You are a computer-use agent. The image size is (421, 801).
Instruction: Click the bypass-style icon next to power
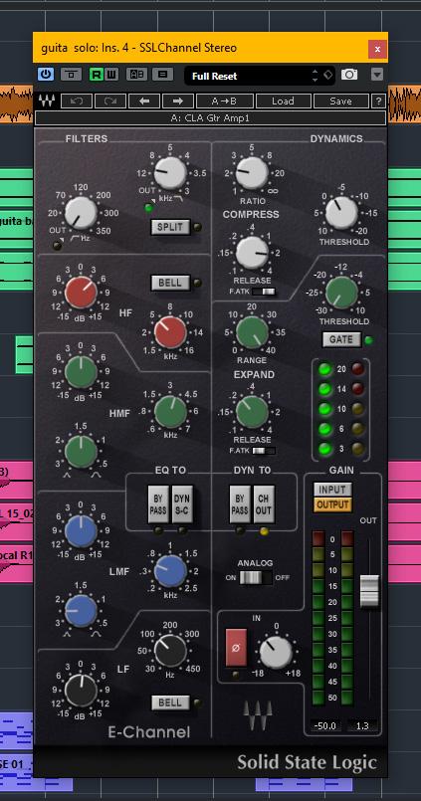click(x=71, y=75)
